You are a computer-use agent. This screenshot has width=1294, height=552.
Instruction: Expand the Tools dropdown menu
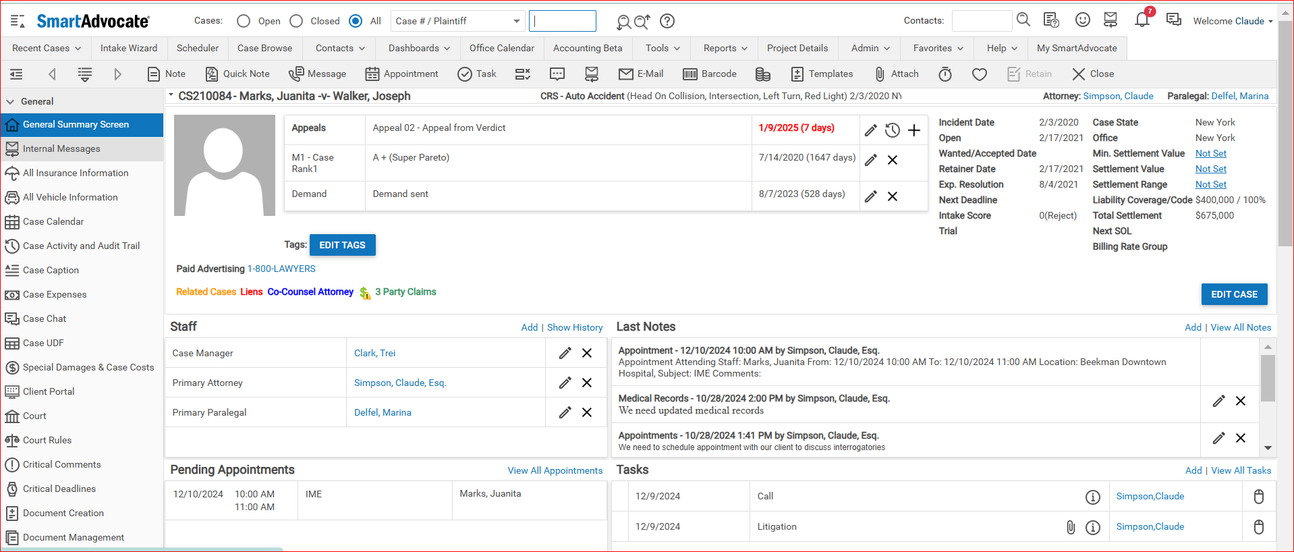pos(663,49)
